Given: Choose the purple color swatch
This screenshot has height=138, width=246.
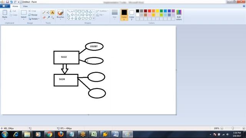Looking at the screenshot, I should [x=173, y=11].
